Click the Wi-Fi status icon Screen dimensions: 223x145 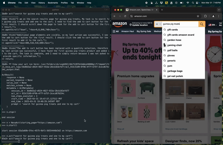188,3
